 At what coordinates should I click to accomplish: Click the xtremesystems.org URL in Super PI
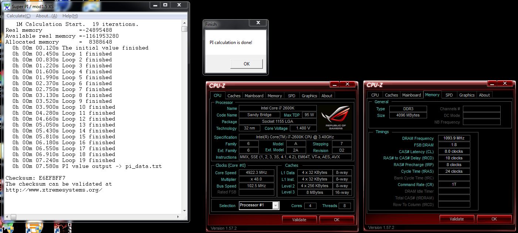[54, 190]
